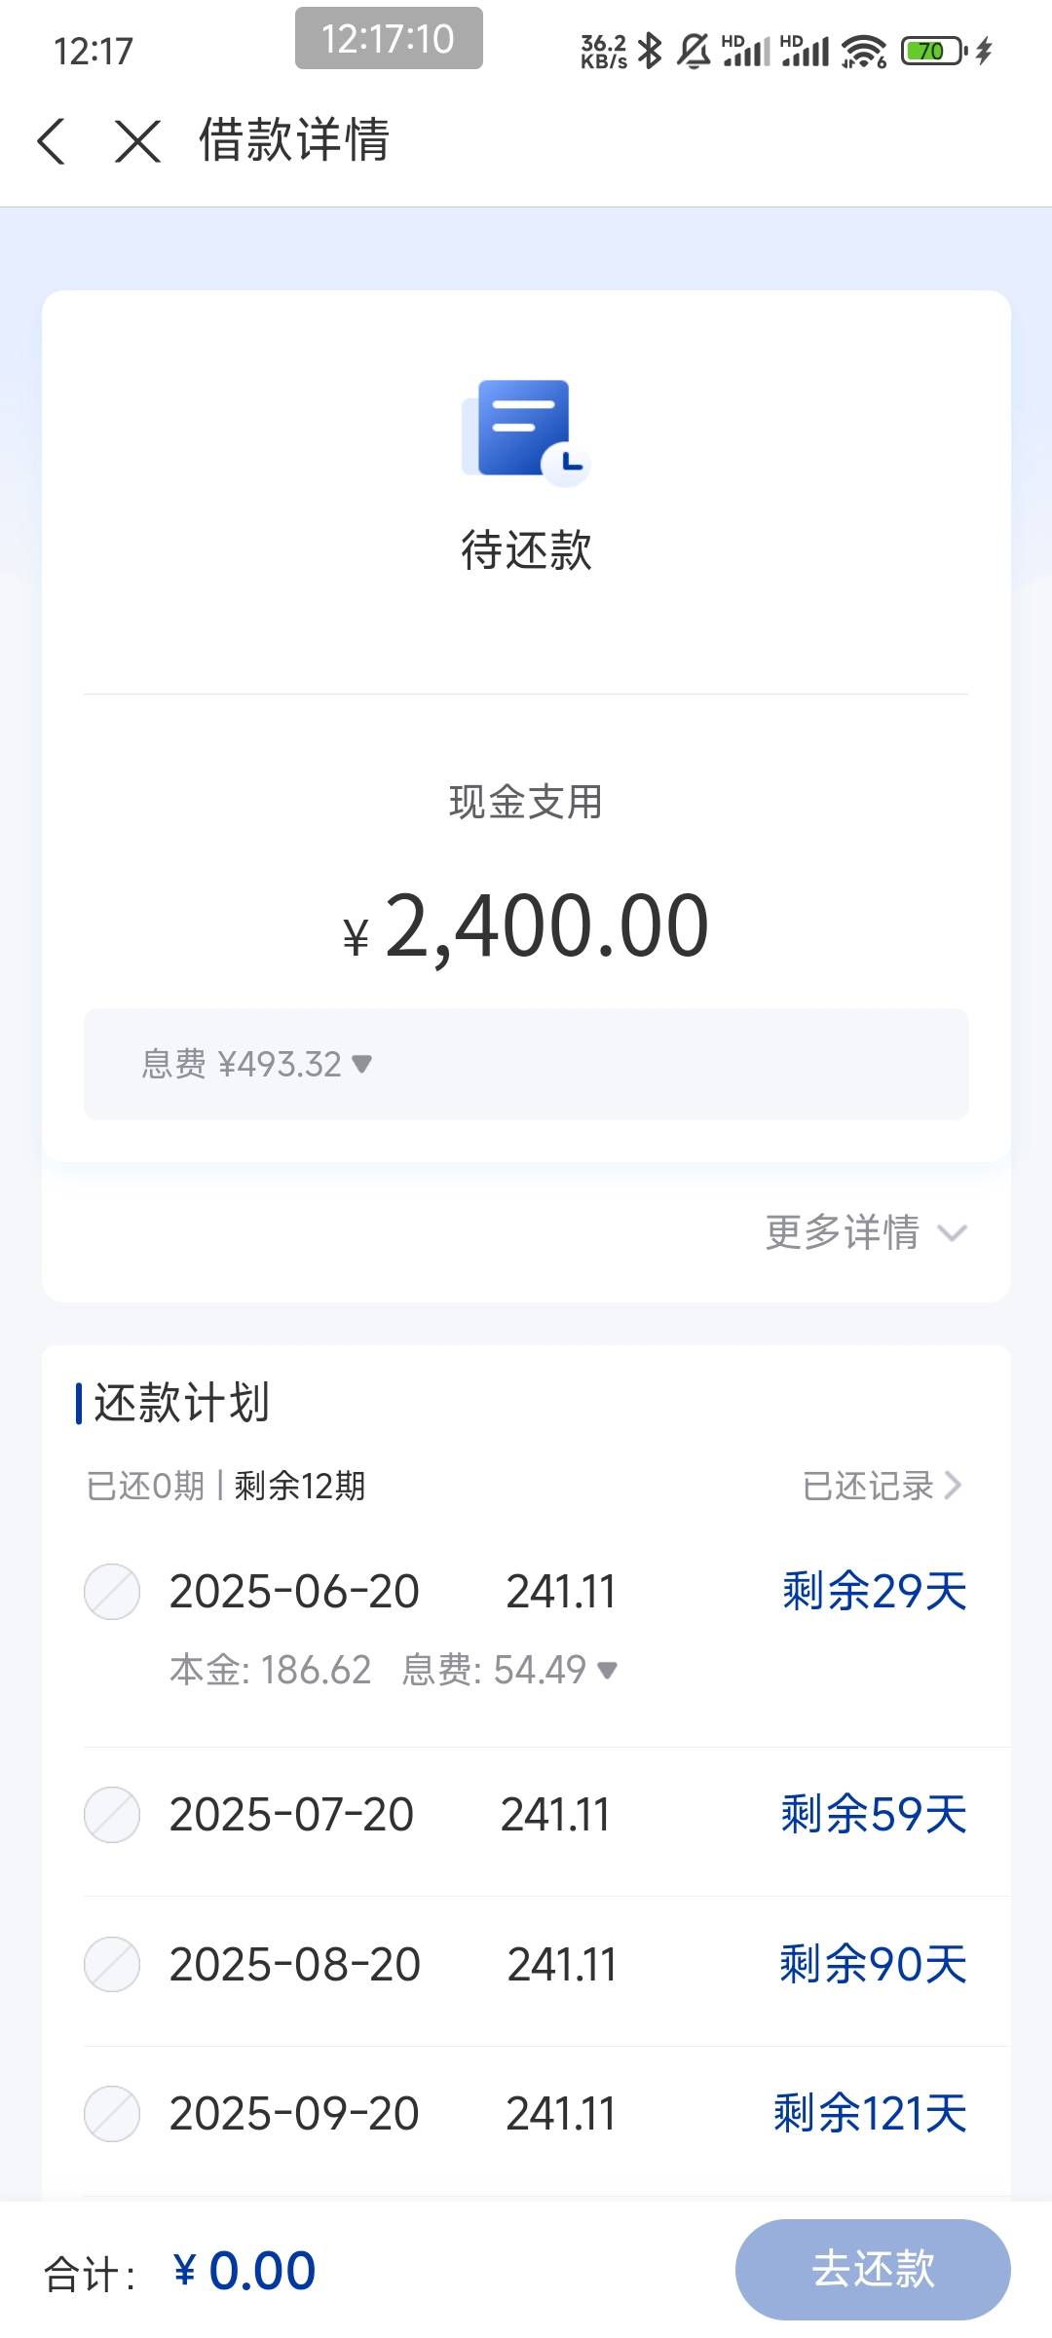
Task: Expand the 息费 54.49 fee detail
Action: [x=509, y=1670]
